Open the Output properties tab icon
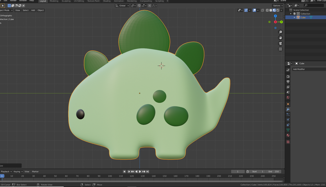Viewport: 326px width, 187px height. coord(288,82)
